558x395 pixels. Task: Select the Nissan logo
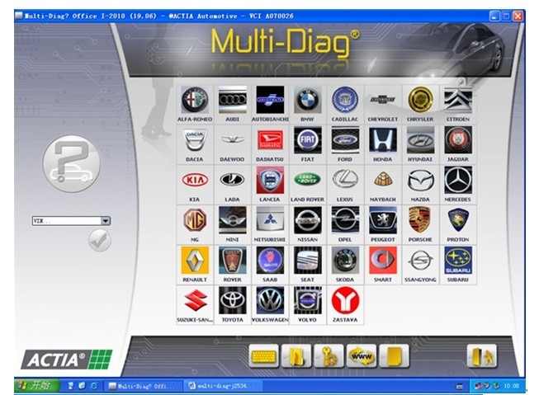pyautogui.click(x=307, y=220)
